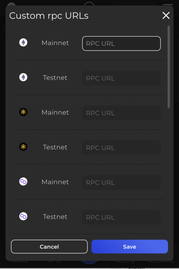Focus the Polygon Mainnet RPC URL field

[x=121, y=182]
